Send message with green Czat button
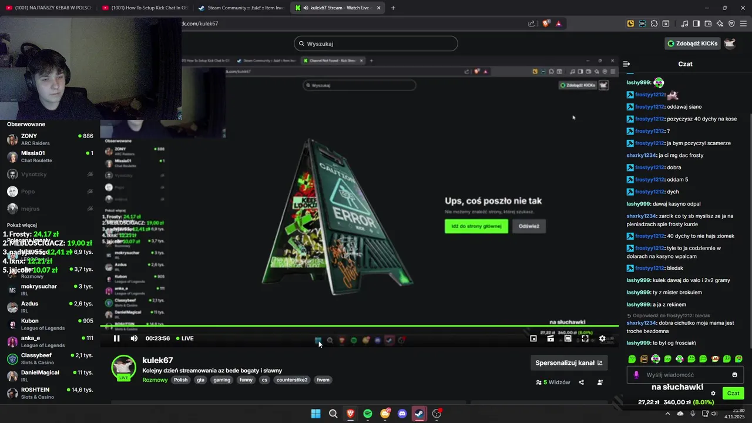Viewport: 752px width, 423px height. [733, 393]
